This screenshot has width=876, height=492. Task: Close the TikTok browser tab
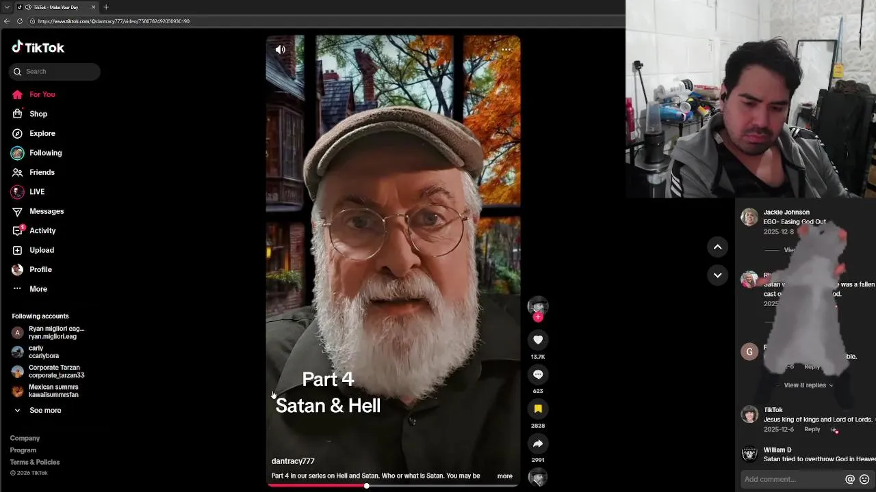(94, 7)
